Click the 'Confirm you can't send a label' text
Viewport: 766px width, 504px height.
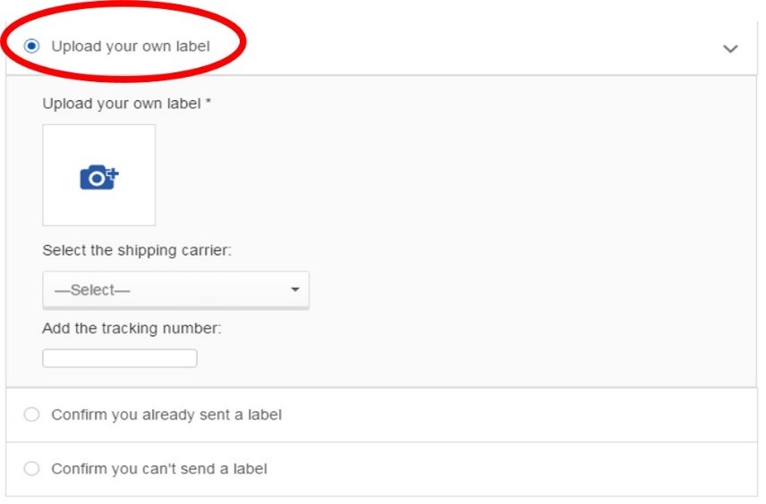[x=159, y=468]
